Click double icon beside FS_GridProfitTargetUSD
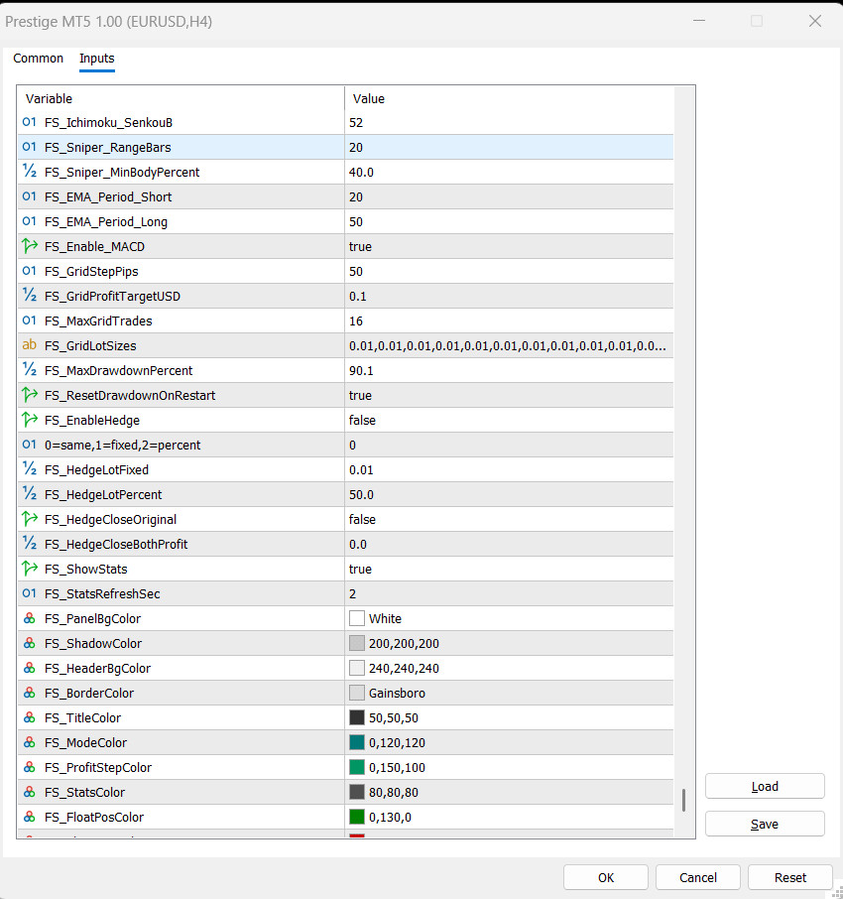Viewport: 843px width, 899px height. (x=29, y=296)
